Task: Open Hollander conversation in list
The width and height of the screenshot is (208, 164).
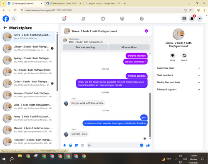Action: tap(28, 142)
